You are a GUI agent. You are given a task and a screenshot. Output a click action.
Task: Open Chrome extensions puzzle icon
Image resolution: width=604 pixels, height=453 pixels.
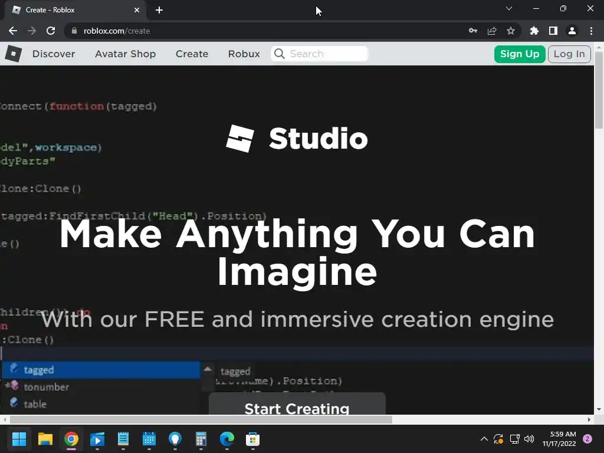pos(534,31)
